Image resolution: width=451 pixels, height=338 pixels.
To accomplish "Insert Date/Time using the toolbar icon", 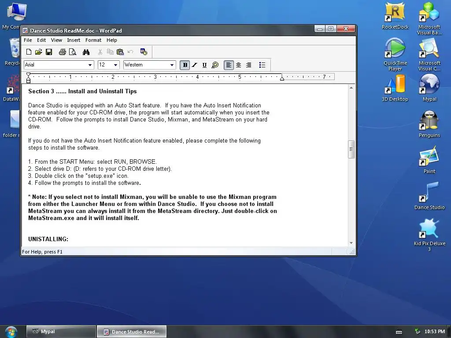I will click(x=144, y=52).
